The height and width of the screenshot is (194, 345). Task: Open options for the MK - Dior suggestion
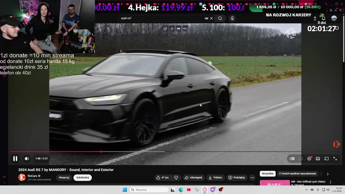click(331, 182)
